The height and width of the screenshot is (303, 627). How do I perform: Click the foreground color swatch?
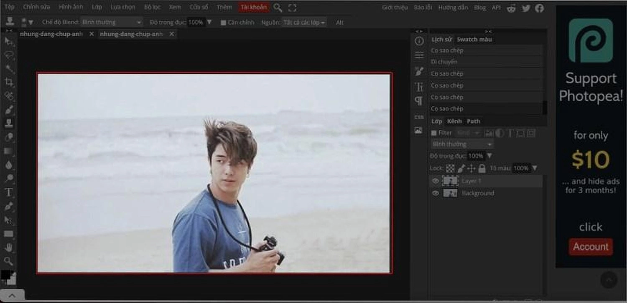[5, 275]
